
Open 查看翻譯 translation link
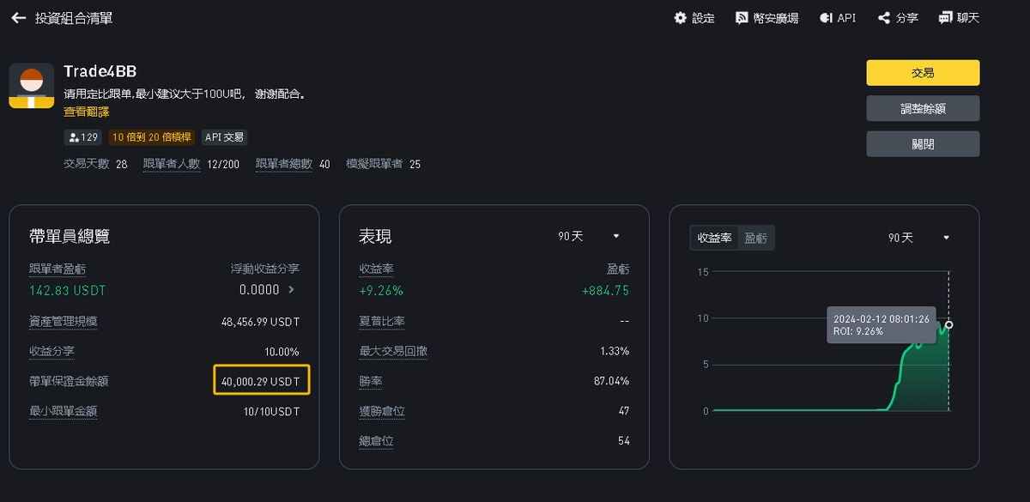point(87,112)
